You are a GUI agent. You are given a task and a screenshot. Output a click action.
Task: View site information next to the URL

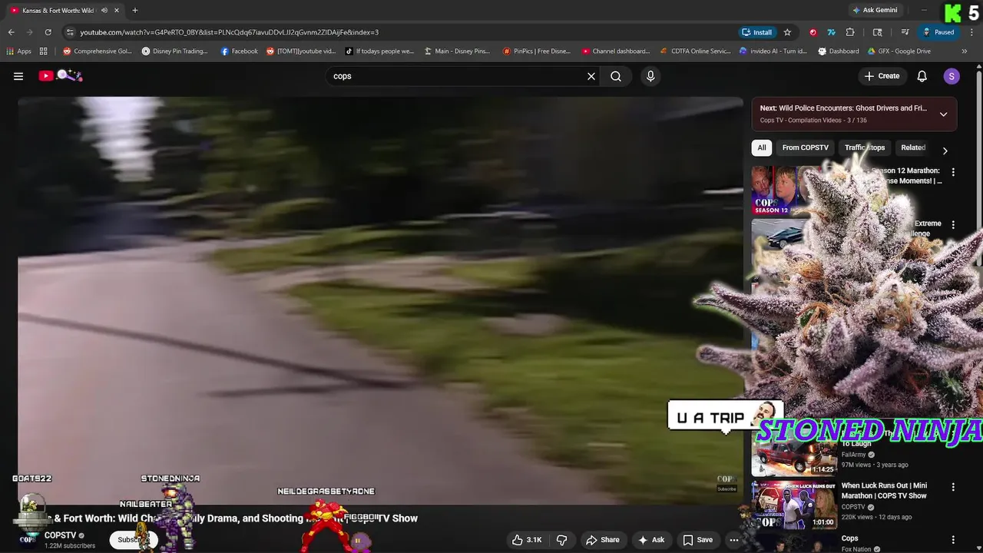click(70, 32)
